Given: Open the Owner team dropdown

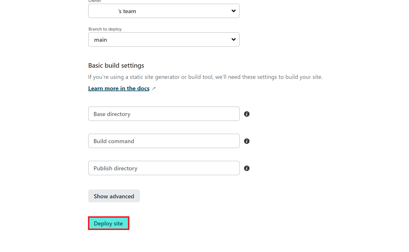Looking at the screenshot, I should 164,11.
